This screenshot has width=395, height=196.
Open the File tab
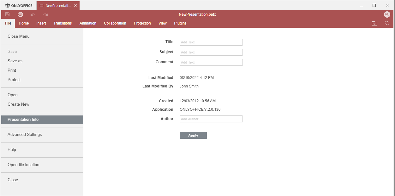[8, 23]
